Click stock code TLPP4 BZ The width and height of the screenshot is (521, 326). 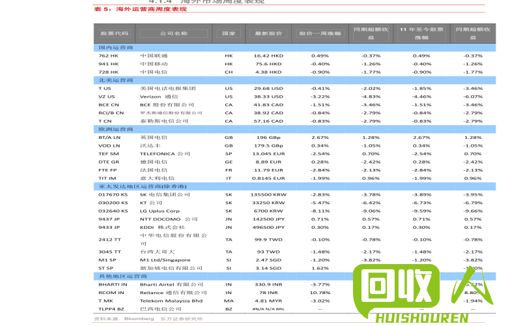111,309
